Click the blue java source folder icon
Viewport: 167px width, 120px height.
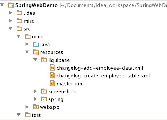pos(36,44)
